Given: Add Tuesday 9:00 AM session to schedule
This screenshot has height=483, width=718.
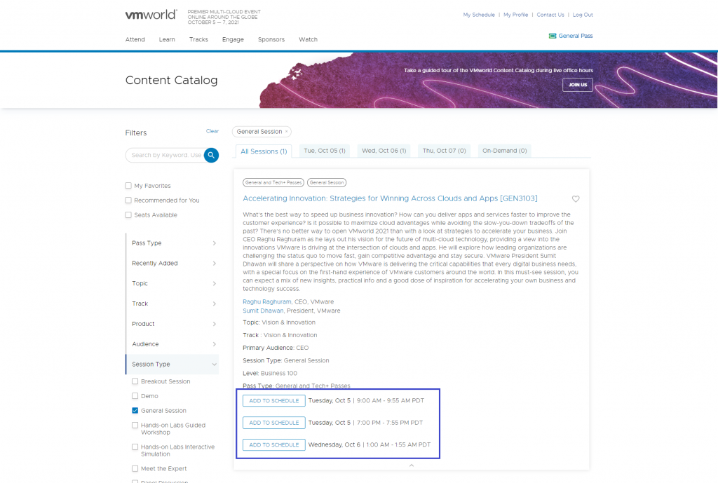Looking at the screenshot, I should 274,401.
